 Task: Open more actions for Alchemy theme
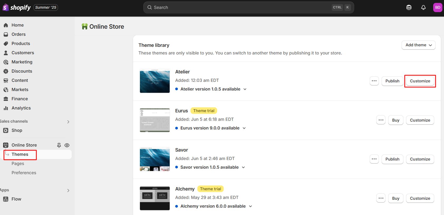pos(381,198)
